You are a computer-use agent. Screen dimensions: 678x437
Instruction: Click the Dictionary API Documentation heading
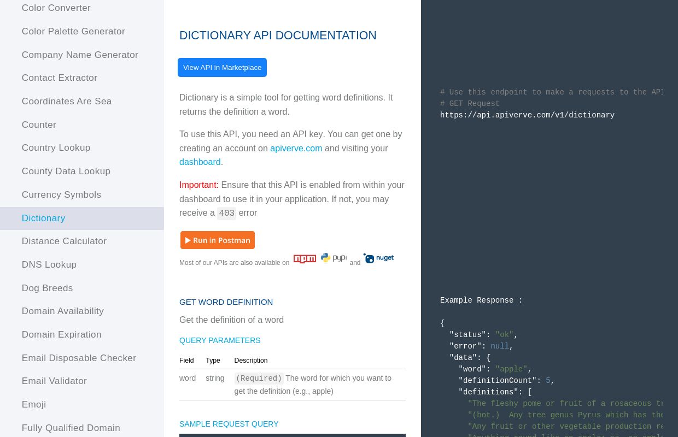tap(278, 36)
